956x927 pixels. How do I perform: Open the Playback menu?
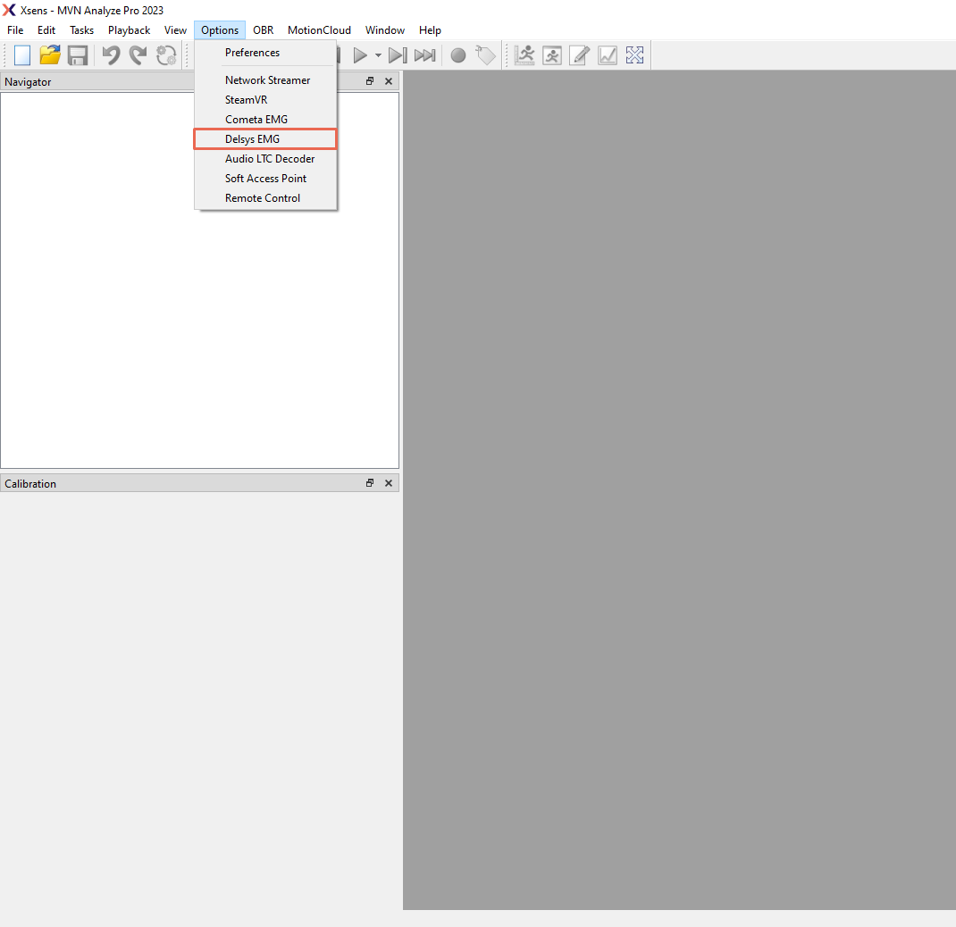pos(130,29)
